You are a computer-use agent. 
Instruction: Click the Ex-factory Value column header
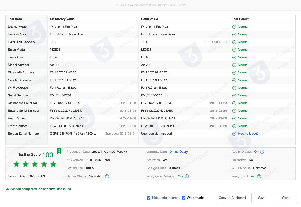click(x=62, y=19)
